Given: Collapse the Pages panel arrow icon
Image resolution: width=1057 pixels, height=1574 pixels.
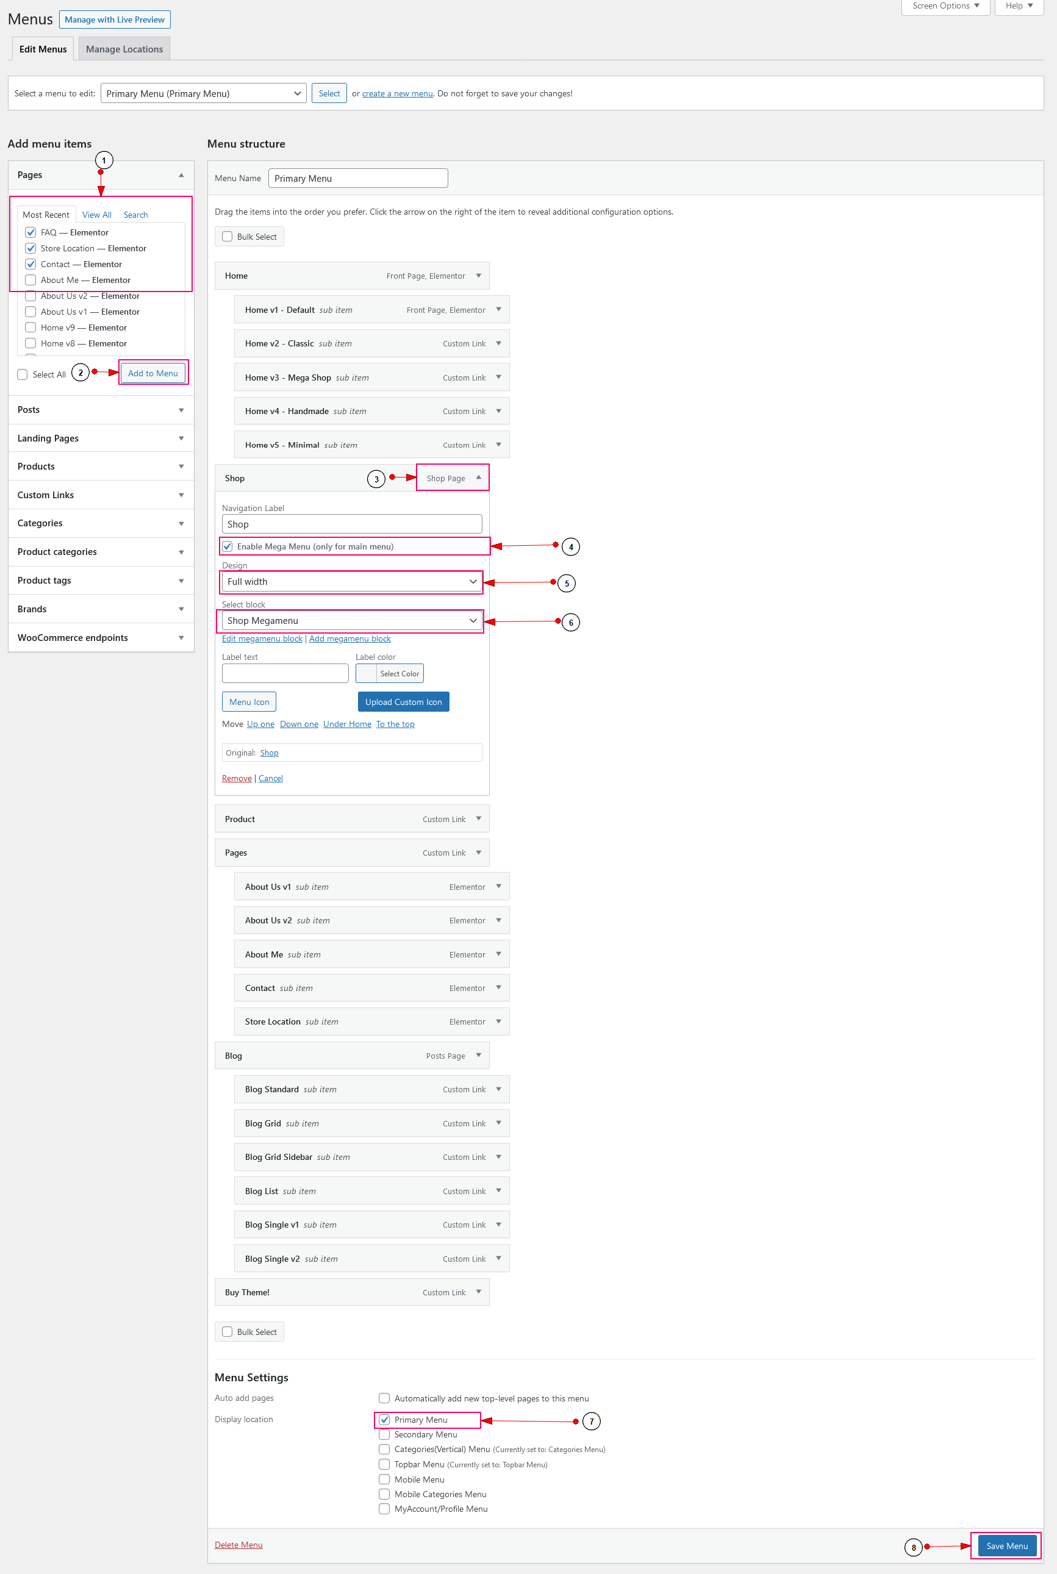Looking at the screenshot, I should (181, 175).
